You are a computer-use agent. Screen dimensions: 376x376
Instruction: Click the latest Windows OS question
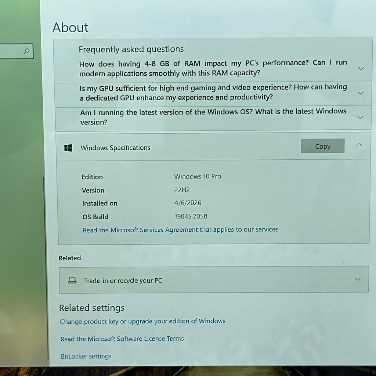(x=213, y=117)
